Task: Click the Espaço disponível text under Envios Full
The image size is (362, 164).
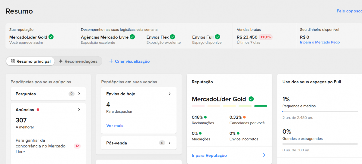Action: (x=207, y=42)
